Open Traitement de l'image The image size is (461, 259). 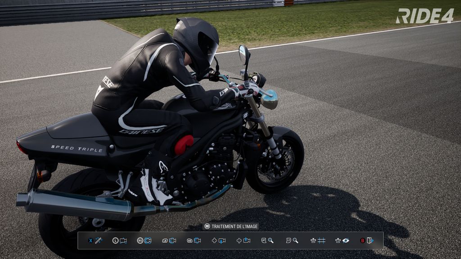231,227
